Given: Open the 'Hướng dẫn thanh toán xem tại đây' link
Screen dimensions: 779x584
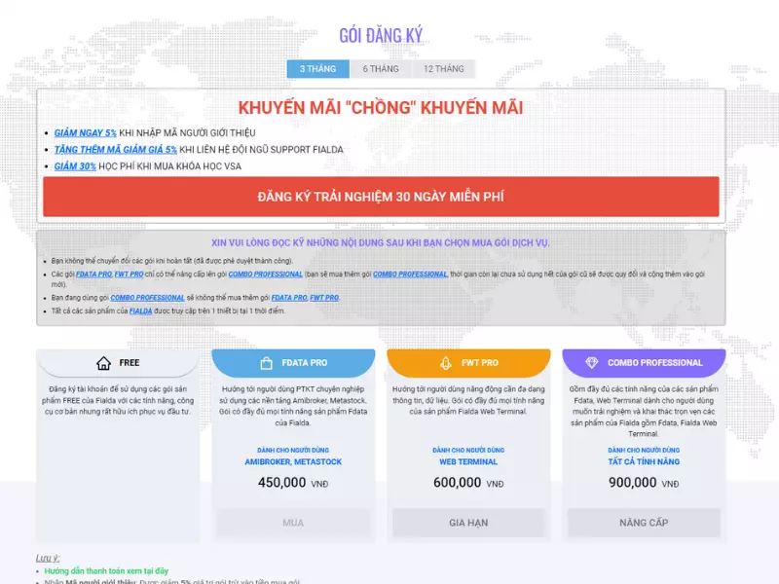Looking at the screenshot, I should (106, 571).
